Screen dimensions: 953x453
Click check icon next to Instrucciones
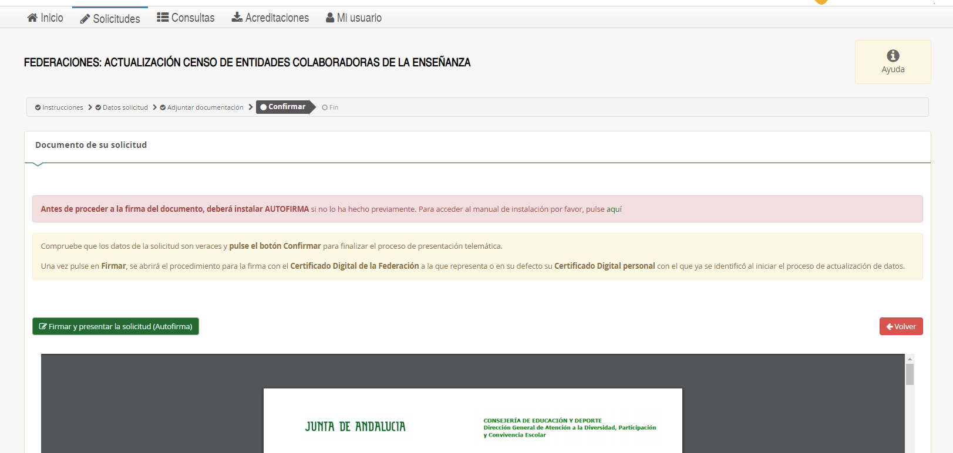tap(38, 107)
